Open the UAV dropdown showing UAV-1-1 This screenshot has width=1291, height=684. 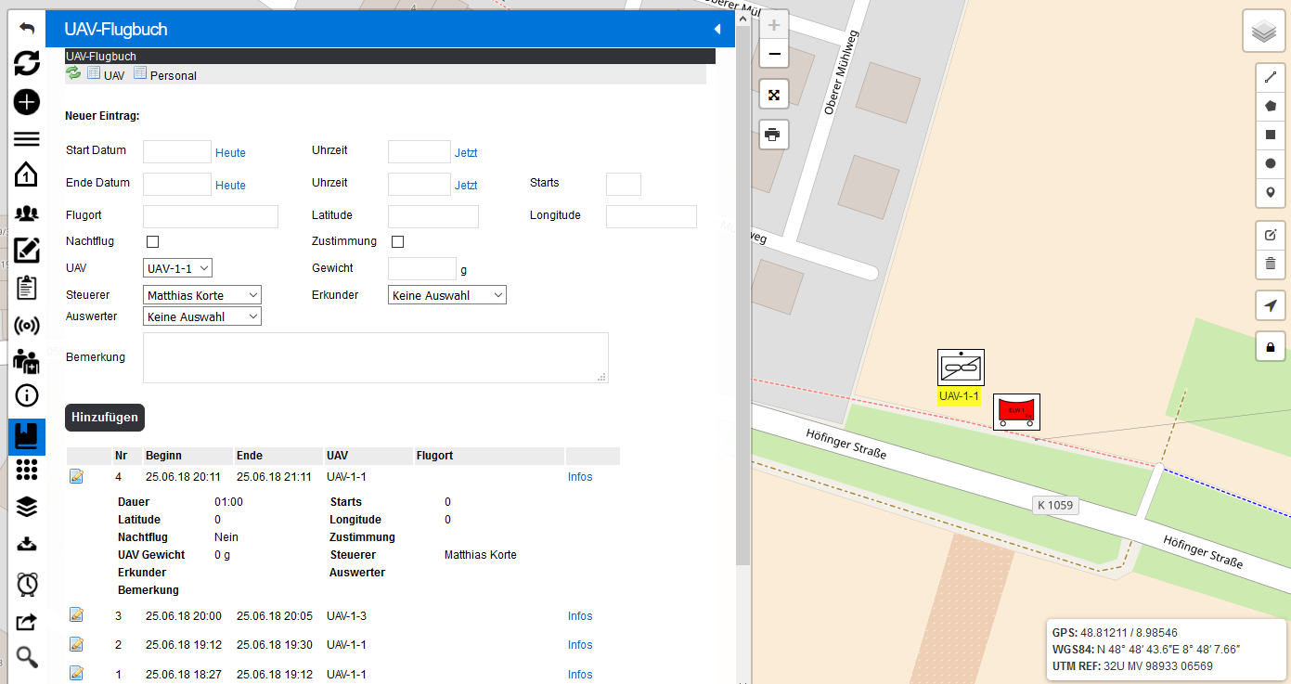(x=178, y=268)
